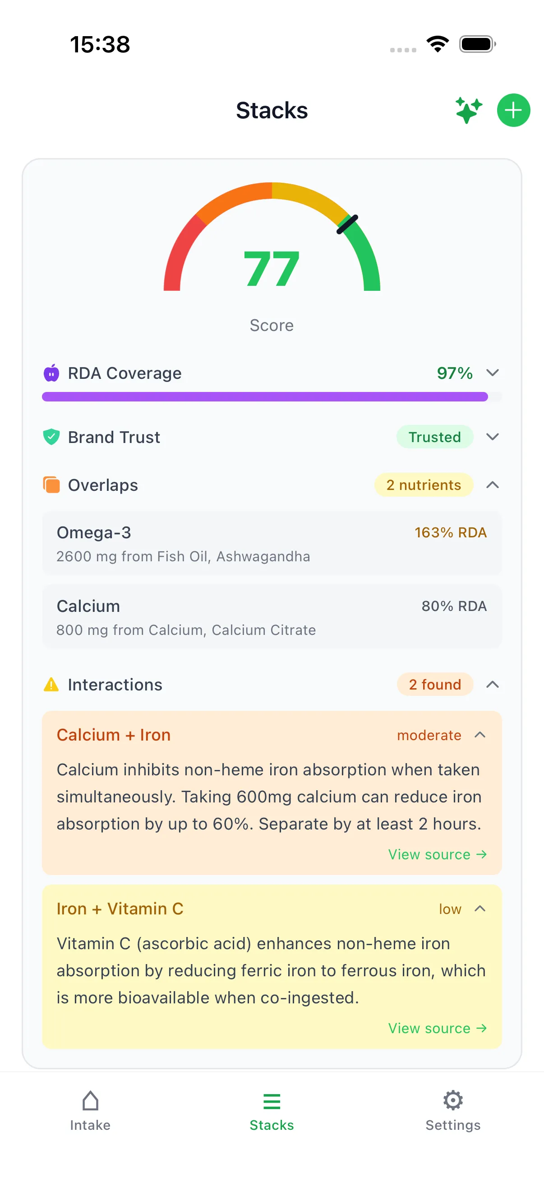Click the orange Overlaps icon

tap(51, 485)
